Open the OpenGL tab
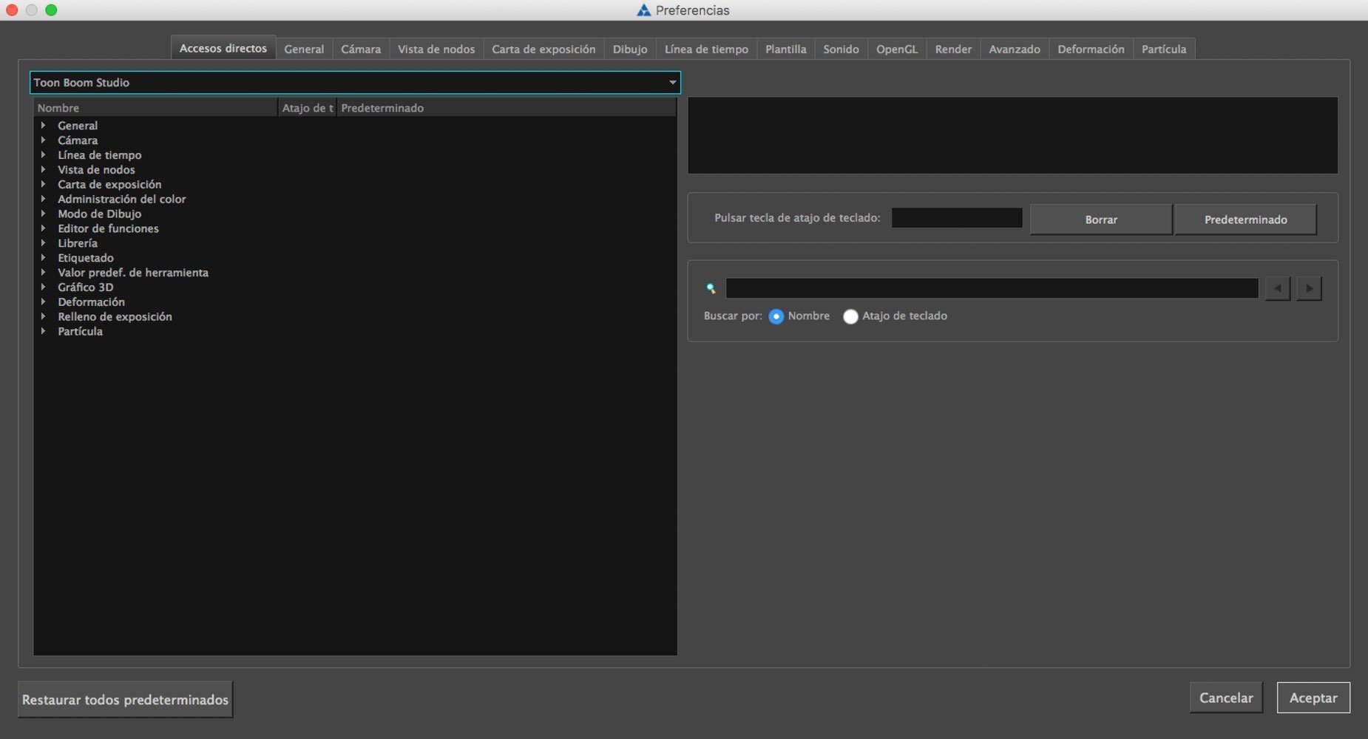The width and height of the screenshot is (1368, 739). pos(897,49)
